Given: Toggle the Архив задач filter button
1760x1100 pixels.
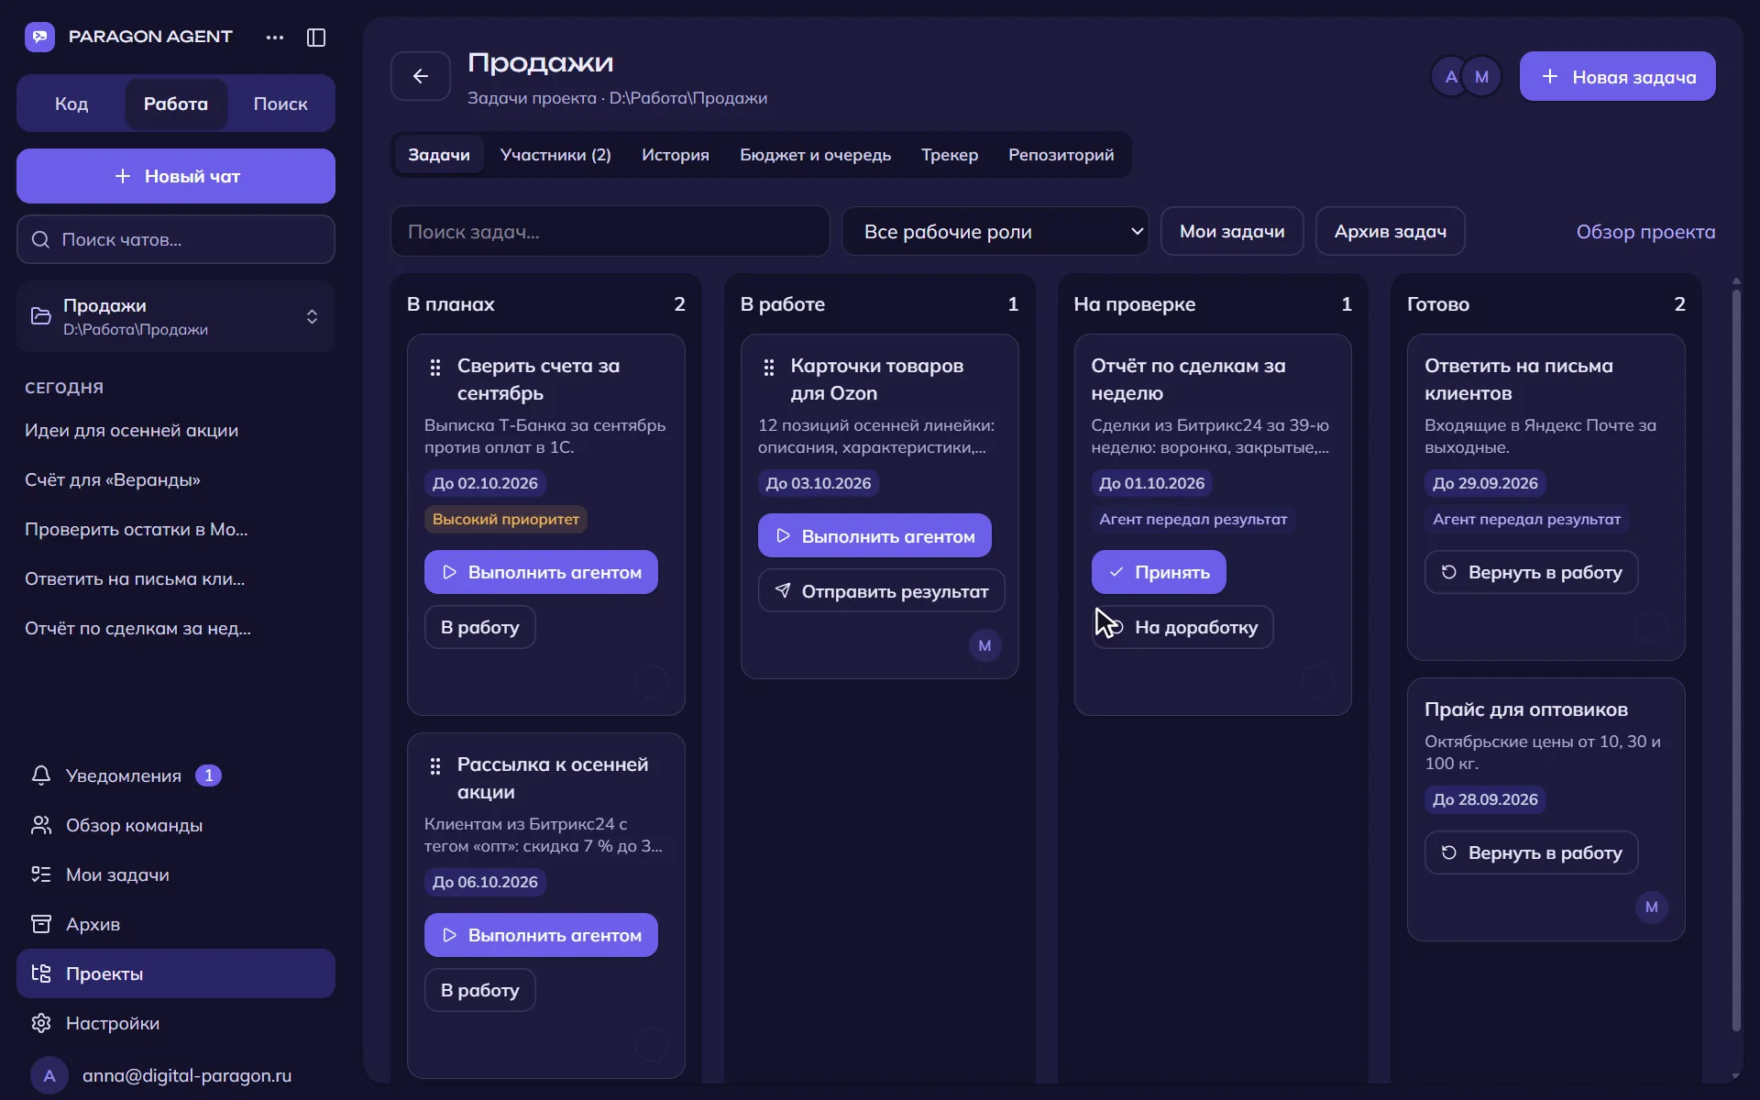Looking at the screenshot, I should 1390,232.
